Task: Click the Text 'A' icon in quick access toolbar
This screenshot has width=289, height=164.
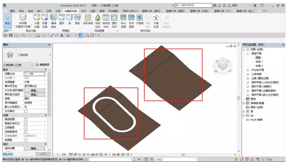Action: coord(62,35)
